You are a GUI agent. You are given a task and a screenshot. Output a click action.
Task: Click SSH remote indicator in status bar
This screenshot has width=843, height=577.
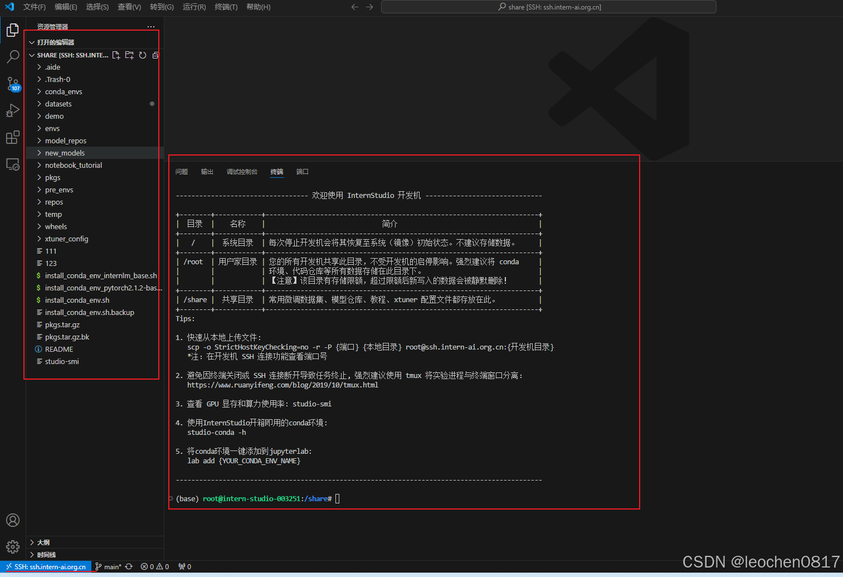tap(46, 566)
